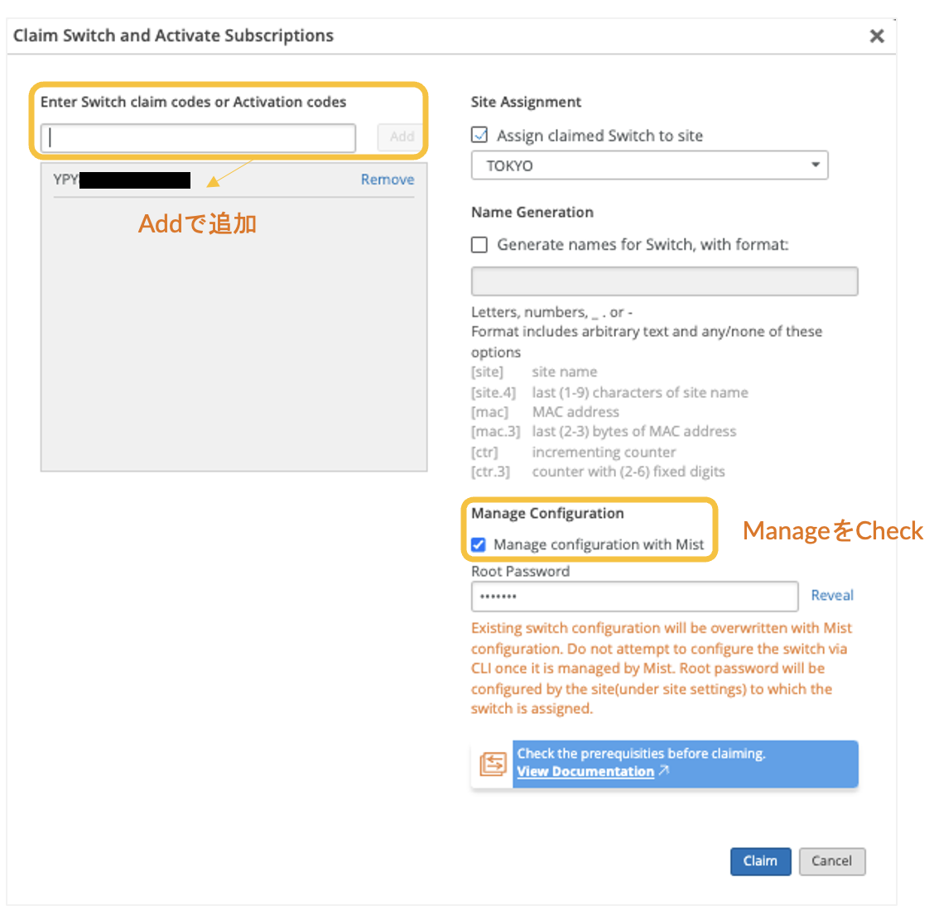Remove the YPY claim code entry
This screenshot has width=934, height=915.
[x=387, y=180]
